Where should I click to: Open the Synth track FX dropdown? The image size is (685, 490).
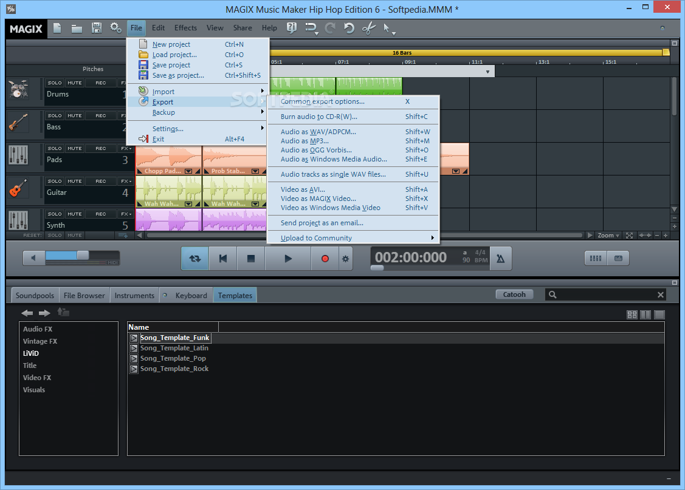[x=126, y=214]
